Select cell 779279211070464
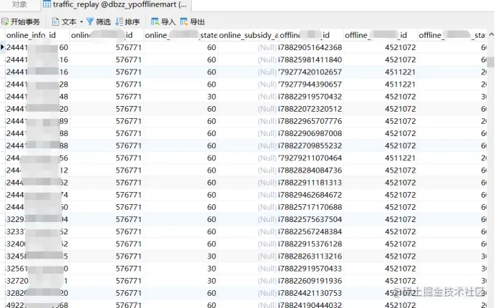Viewport: 495px width, 308px height. point(310,158)
